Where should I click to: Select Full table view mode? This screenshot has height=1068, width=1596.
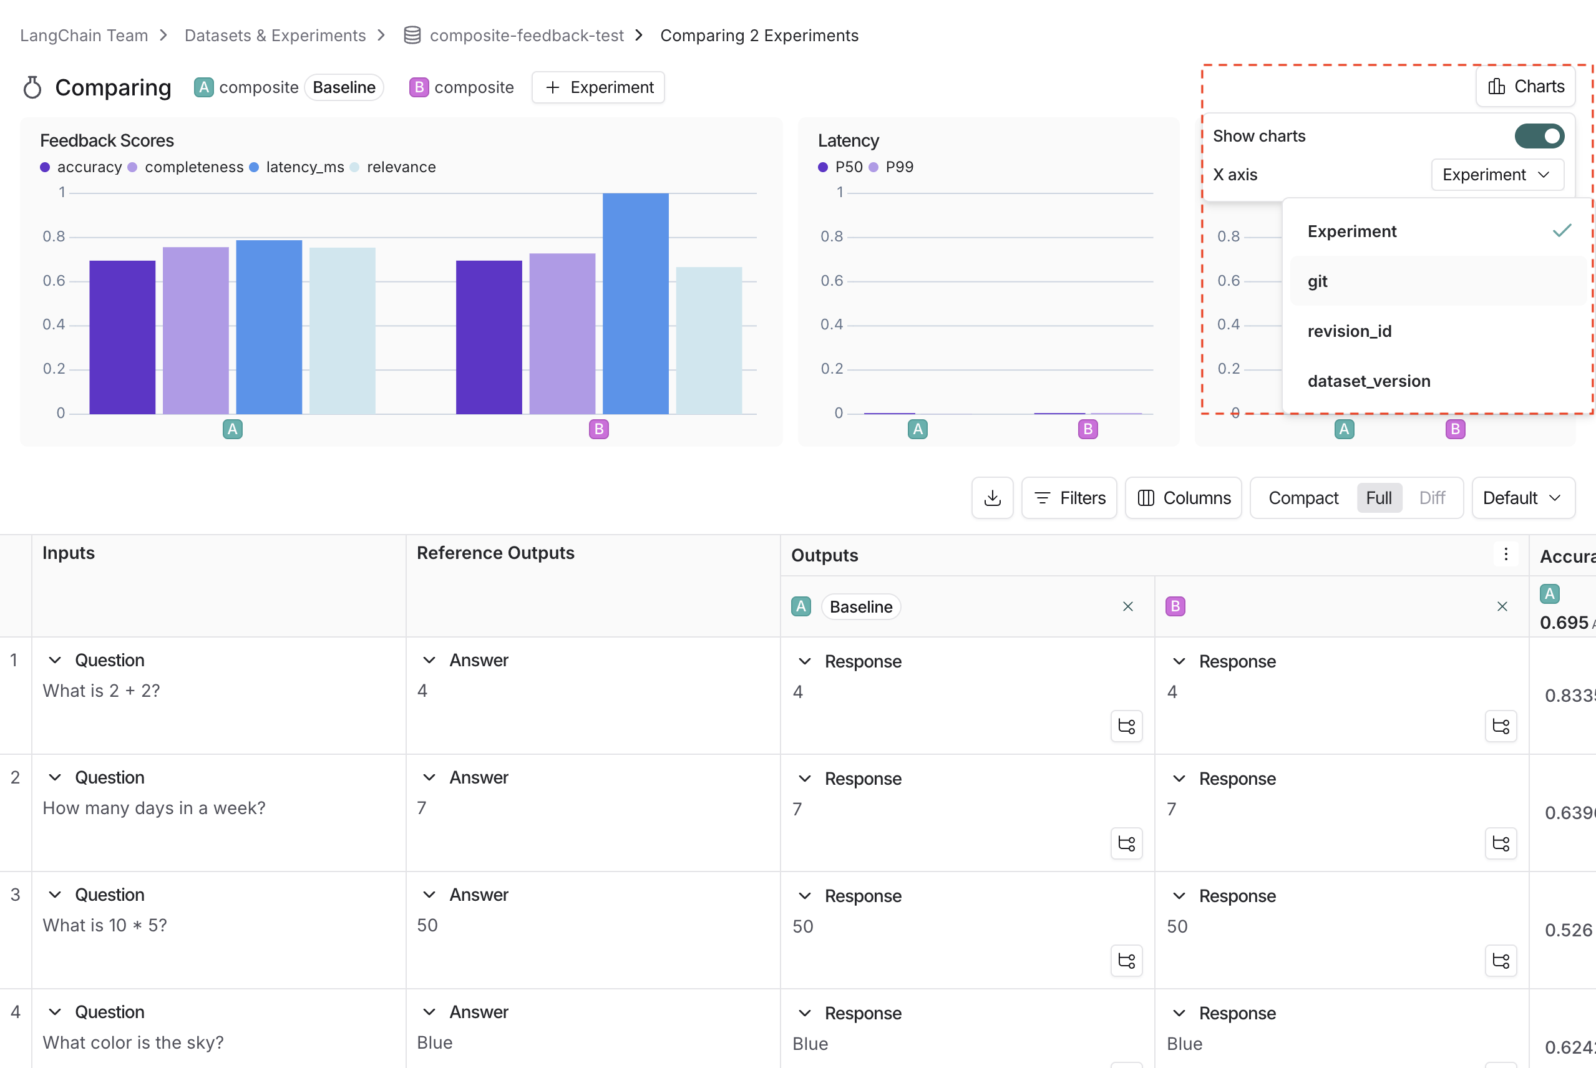coord(1378,498)
